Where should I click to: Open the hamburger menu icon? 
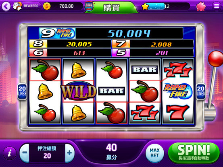point(216,6)
